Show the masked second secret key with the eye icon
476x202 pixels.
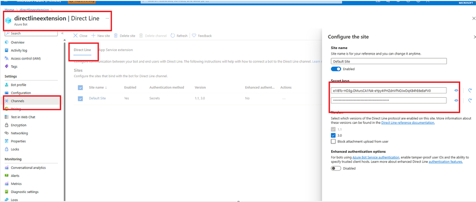pyautogui.click(x=456, y=100)
